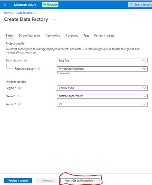152x185 pixels.
Task: Show Version info tooltip icon
Action: [x=20, y=104]
